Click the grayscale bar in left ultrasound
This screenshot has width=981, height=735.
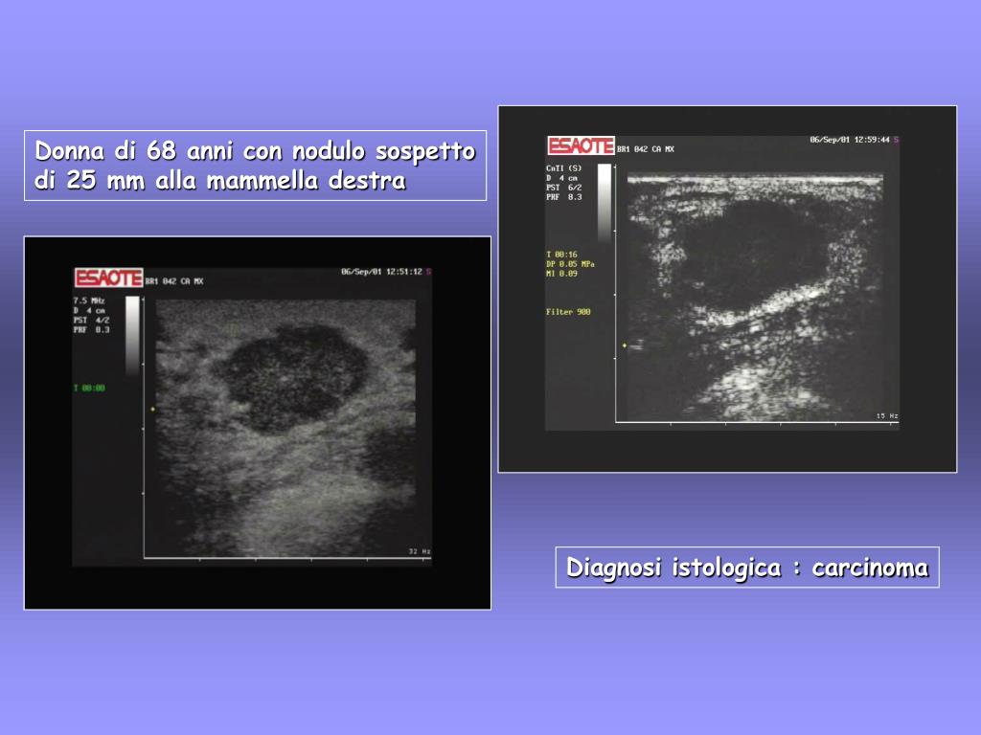132,336
